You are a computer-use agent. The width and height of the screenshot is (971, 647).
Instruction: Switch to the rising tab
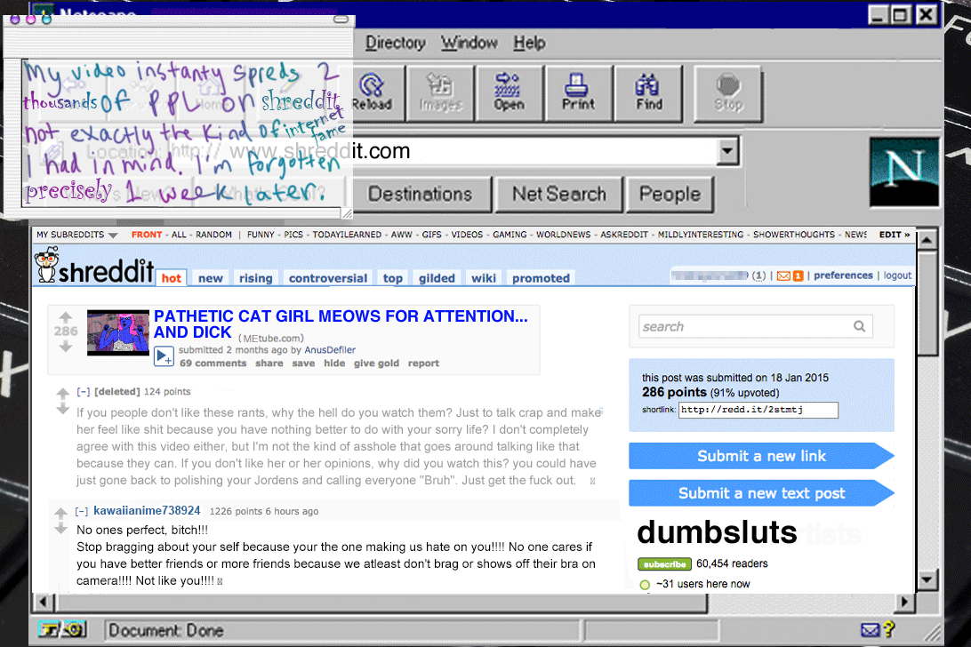pyautogui.click(x=256, y=278)
